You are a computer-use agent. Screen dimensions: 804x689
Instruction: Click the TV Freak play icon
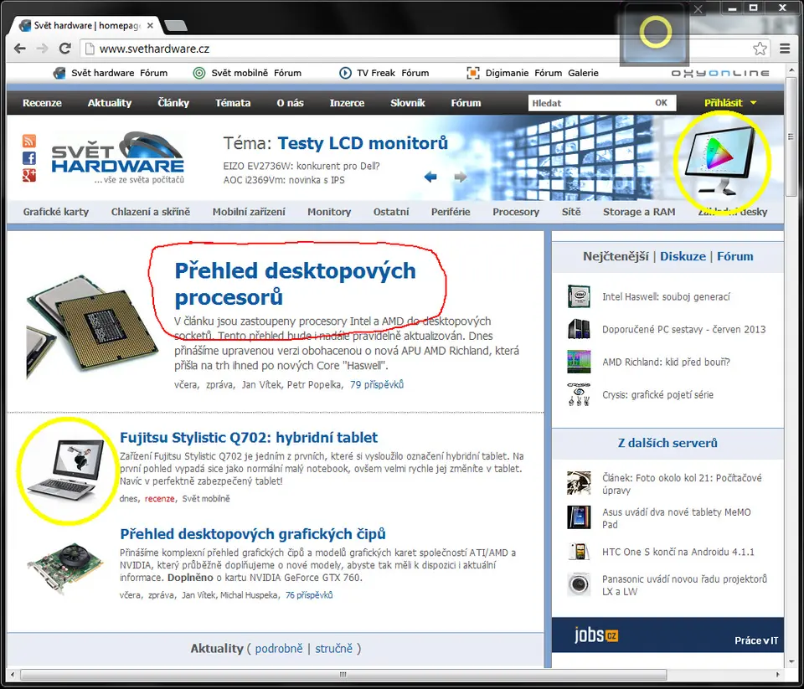coord(345,73)
